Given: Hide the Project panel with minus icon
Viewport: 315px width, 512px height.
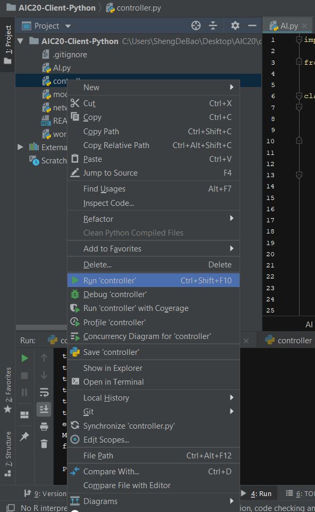Looking at the screenshot, I should 252,25.
